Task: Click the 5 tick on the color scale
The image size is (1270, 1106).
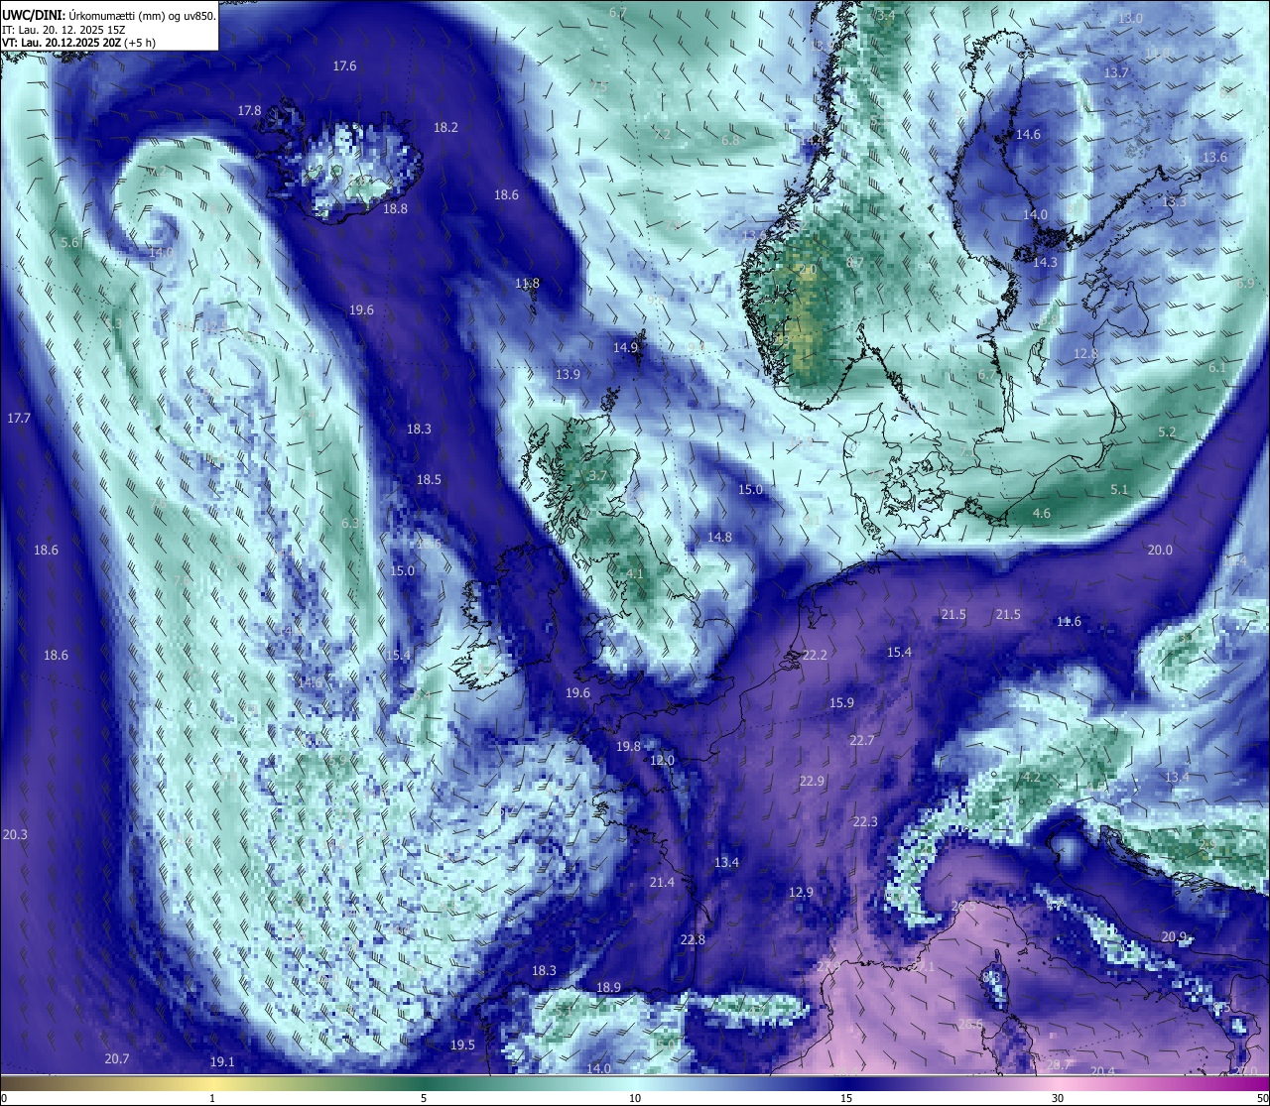Action: 424,1098
